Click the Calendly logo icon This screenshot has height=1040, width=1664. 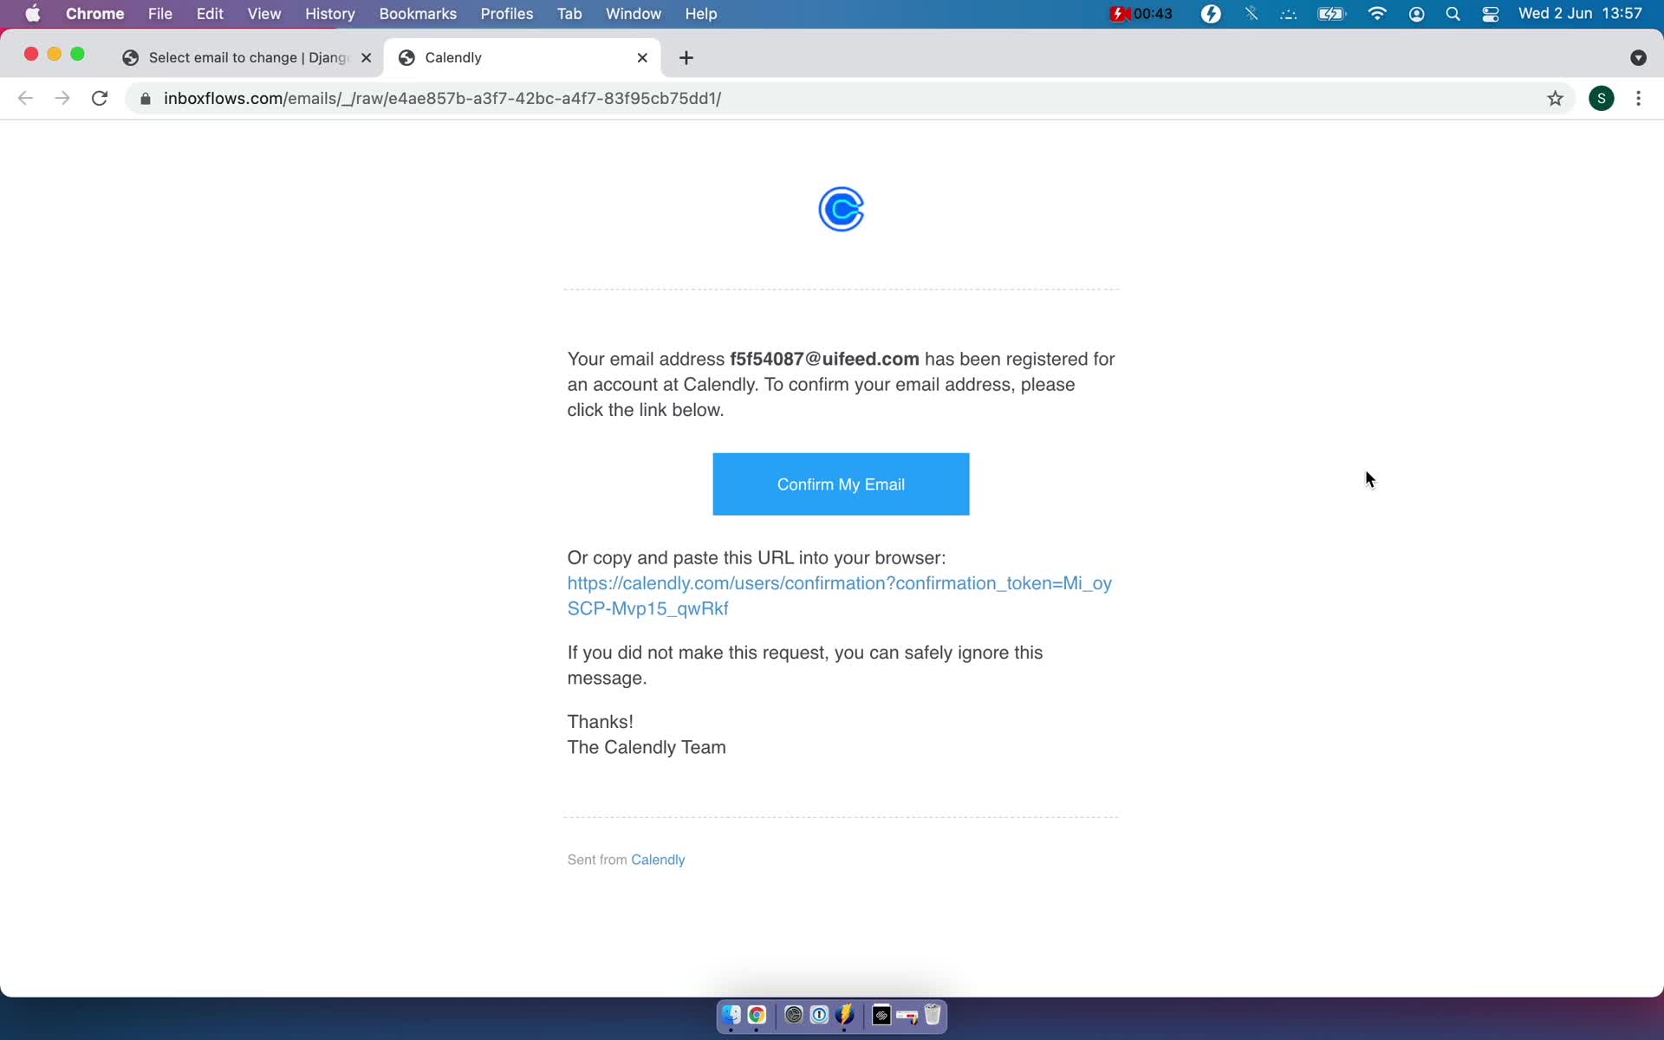(840, 209)
